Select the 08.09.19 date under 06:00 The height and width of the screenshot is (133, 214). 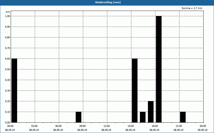point(58,130)
